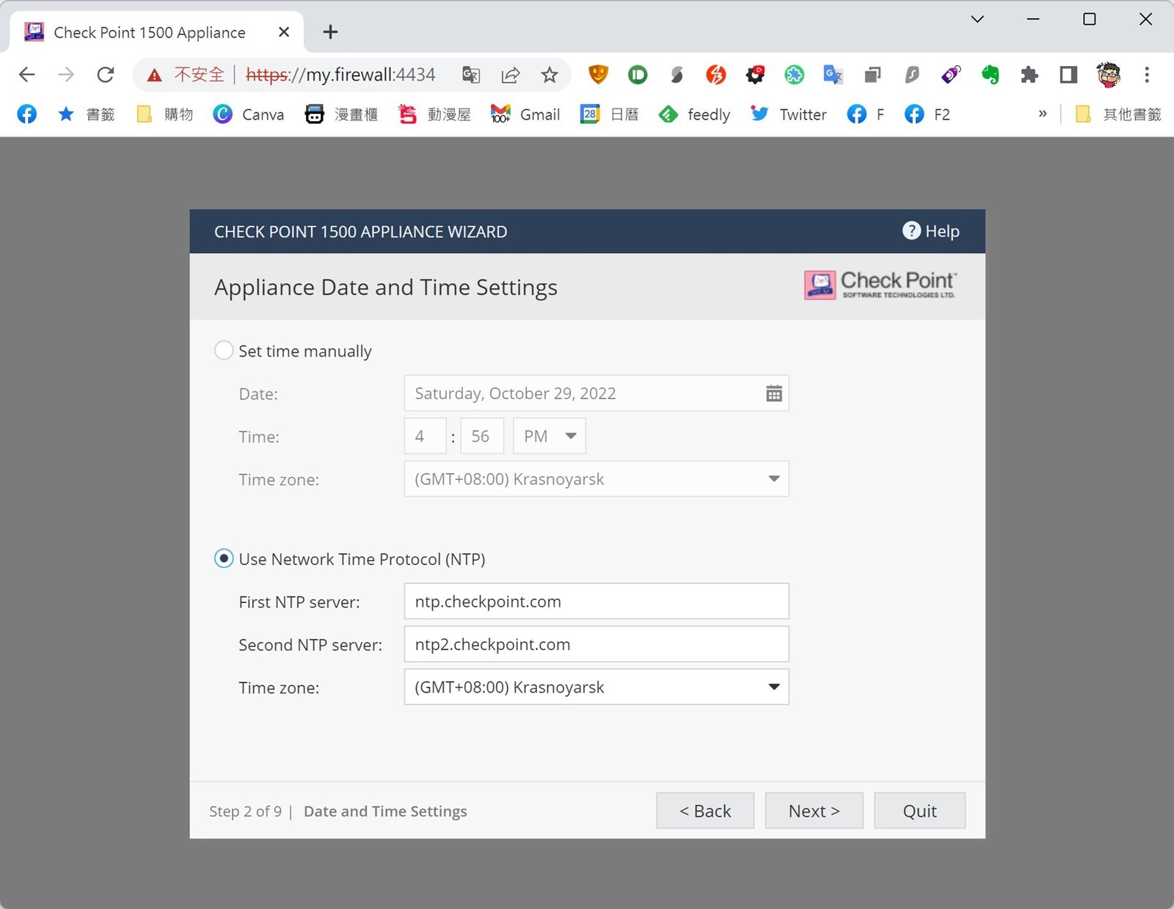Click the Help question mark icon
Viewport: 1174px width, 909px height.
coord(911,231)
